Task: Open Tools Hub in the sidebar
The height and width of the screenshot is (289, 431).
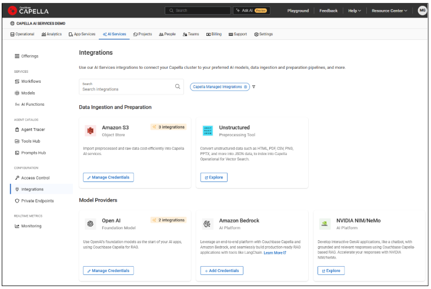Action: click(28, 141)
